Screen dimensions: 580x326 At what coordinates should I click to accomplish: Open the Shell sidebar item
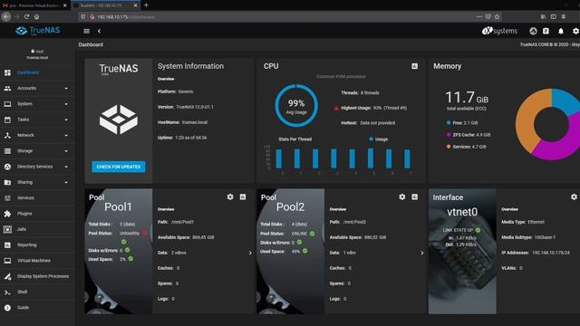click(37, 292)
